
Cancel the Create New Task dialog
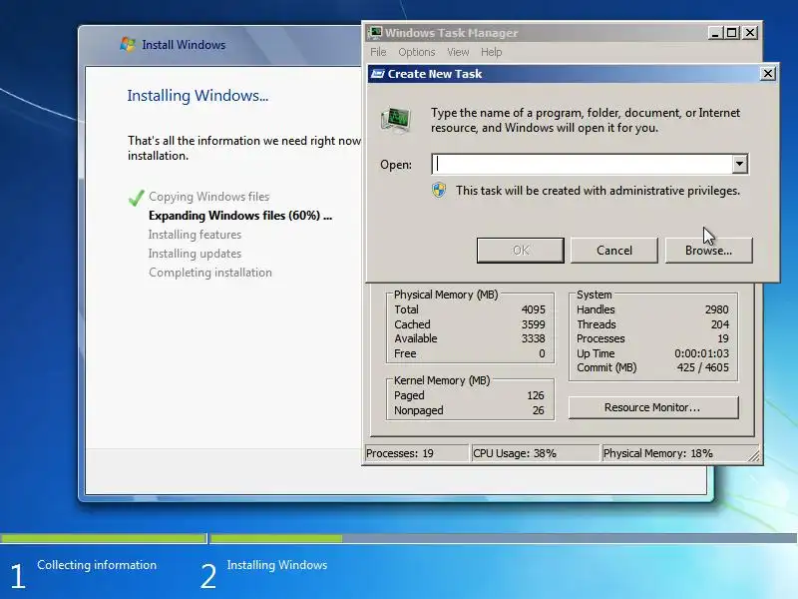(x=614, y=251)
